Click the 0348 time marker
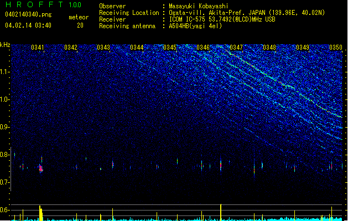Screen dimensions: 348x221 click(x=269, y=48)
